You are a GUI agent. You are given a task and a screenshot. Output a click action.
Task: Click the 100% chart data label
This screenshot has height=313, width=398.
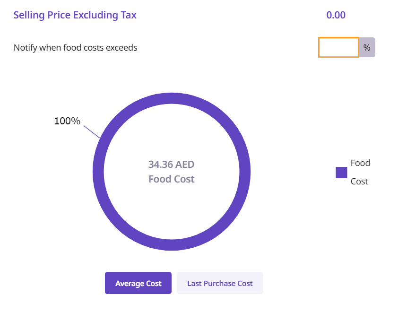[x=67, y=121]
